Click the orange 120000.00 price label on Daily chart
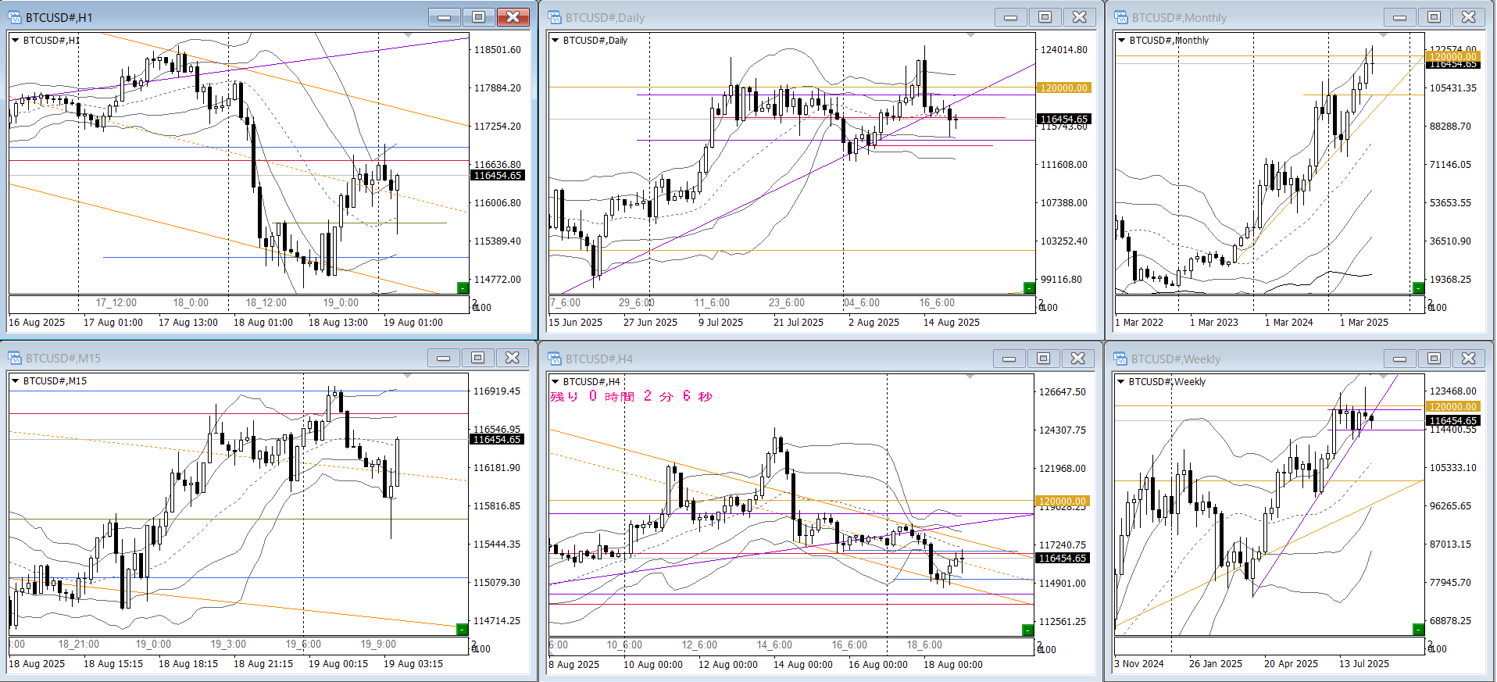 click(x=1063, y=88)
